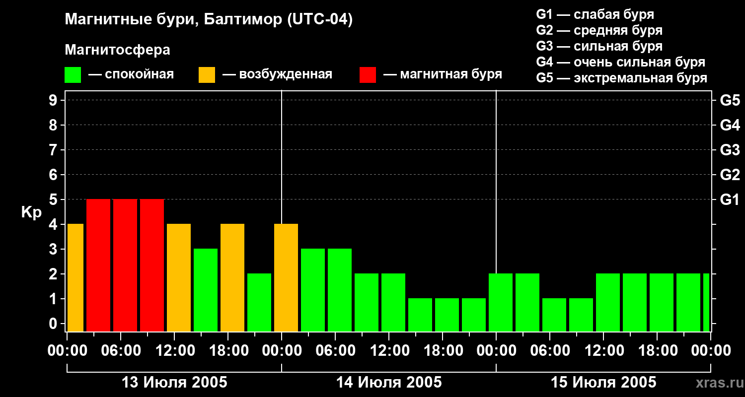This screenshot has height=397, width=745.
Task: Click the red bar starting 06:00 on 13 Июля
Action: click(125, 265)
